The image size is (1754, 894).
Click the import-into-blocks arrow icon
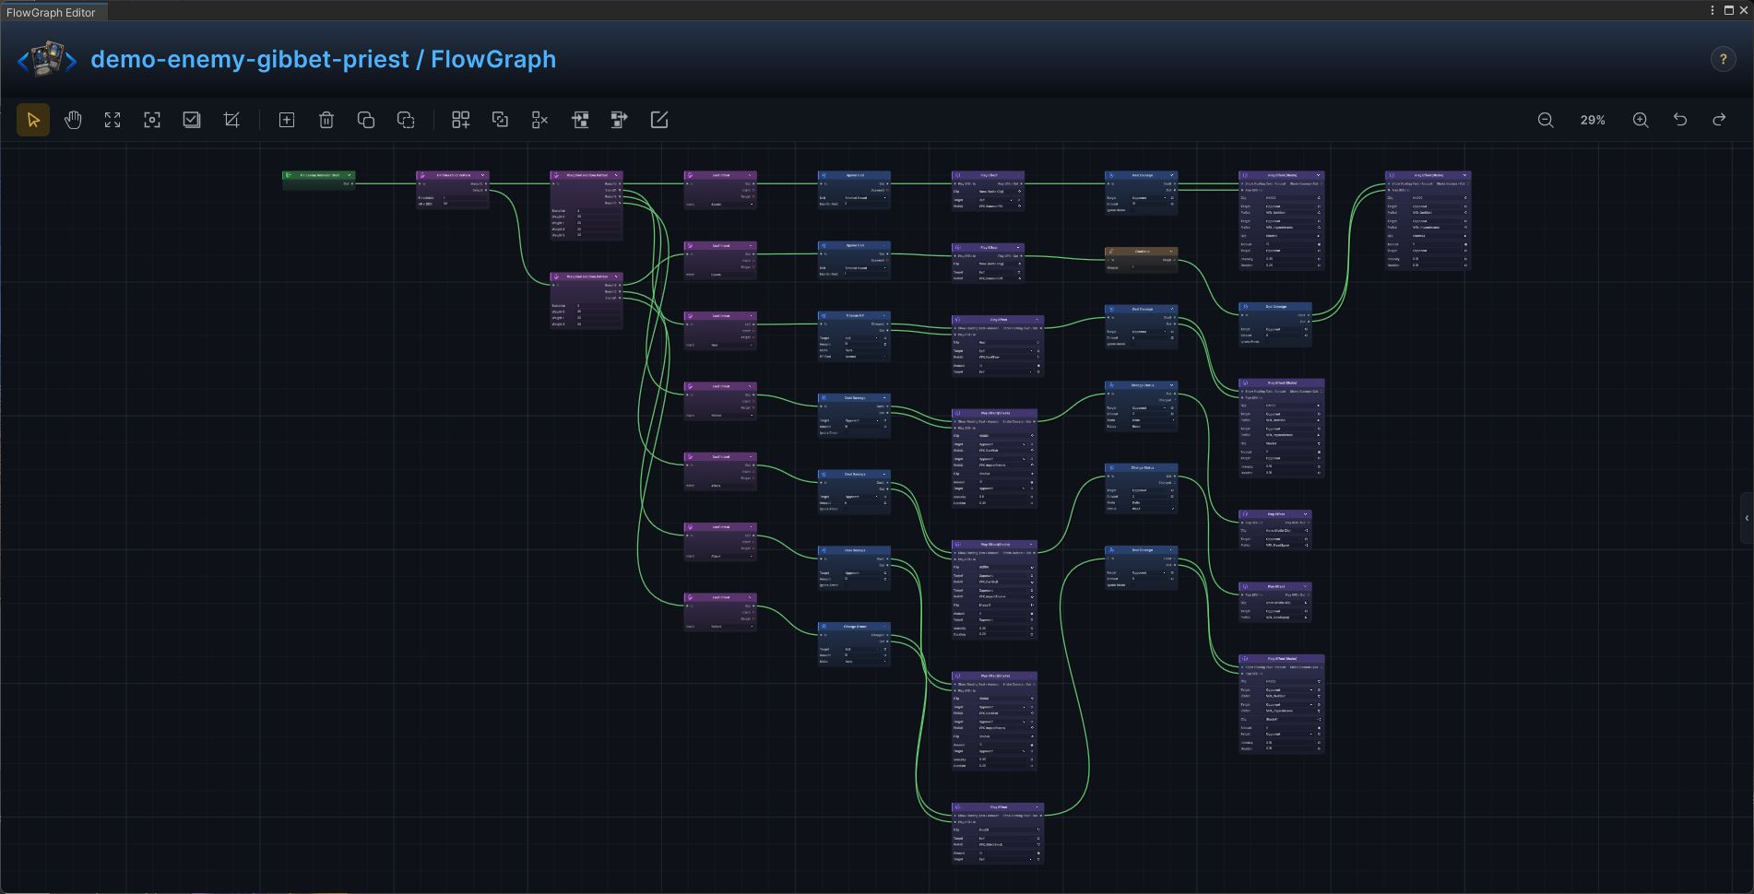point(580,120)
